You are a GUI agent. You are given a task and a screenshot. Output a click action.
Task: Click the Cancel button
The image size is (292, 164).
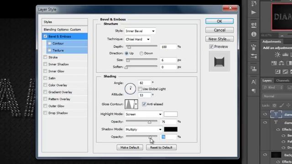(219, 30)
